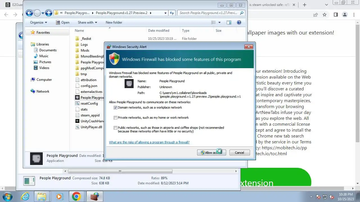Open the Windows Start button
The height and width of the screenshot is (202, 360).
7,196
